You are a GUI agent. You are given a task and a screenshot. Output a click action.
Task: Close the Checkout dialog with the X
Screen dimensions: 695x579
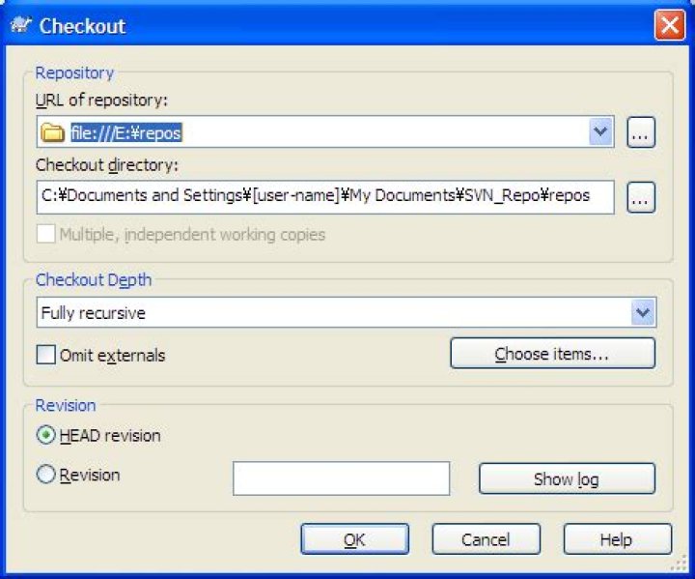coord(669,25)
